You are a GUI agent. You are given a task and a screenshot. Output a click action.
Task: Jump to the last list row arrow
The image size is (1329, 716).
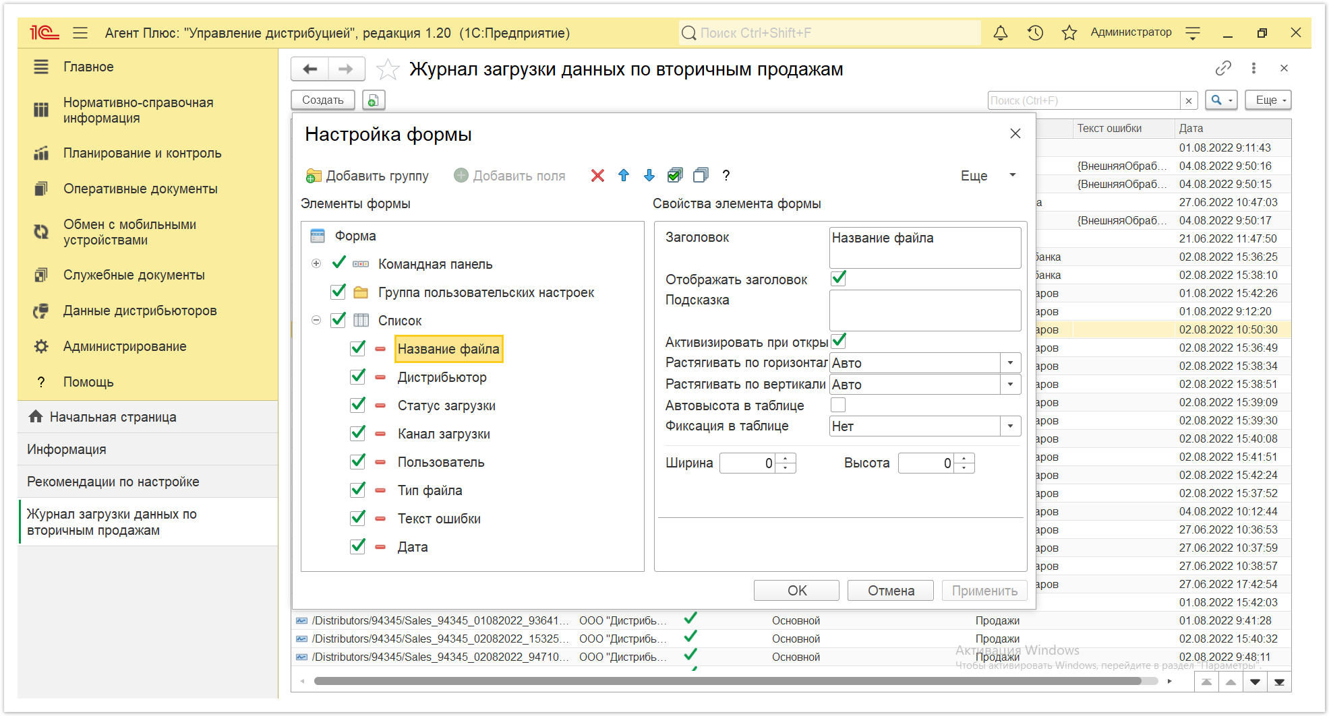[1279, 682]
